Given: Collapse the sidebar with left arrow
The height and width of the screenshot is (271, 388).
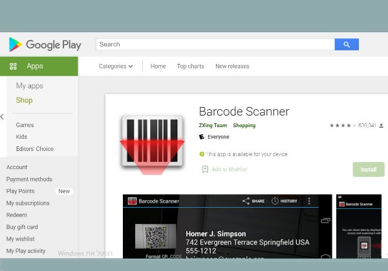Looking at the screenshot, I should click(x=3, y=117).
